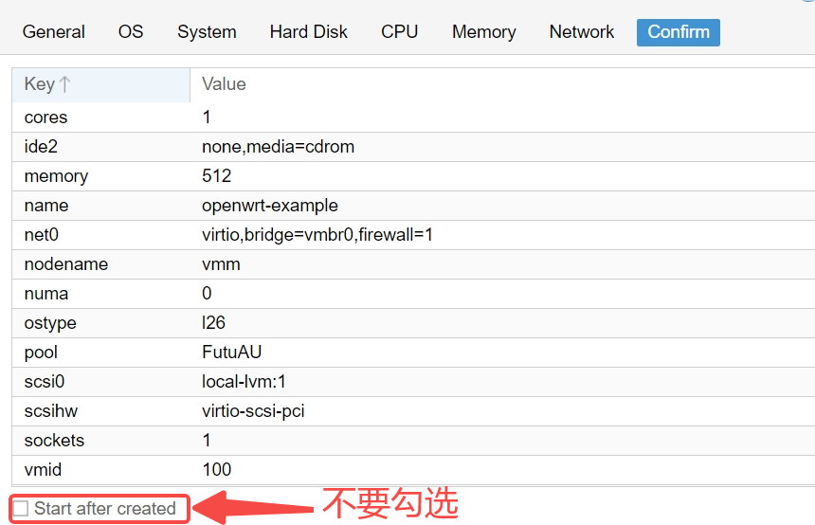The height and width of the screenshot is (525, 815).
Task: Select the cores row
Action: coord(413,118)
